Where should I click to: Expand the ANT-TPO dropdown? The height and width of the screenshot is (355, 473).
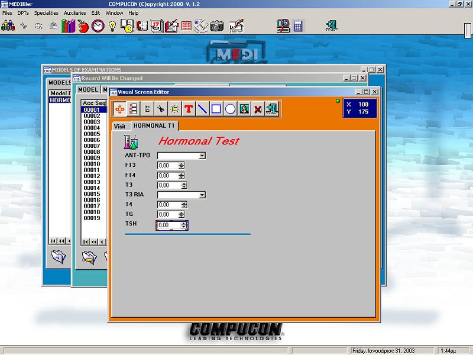pyautogui.click(x=202, y=156)
